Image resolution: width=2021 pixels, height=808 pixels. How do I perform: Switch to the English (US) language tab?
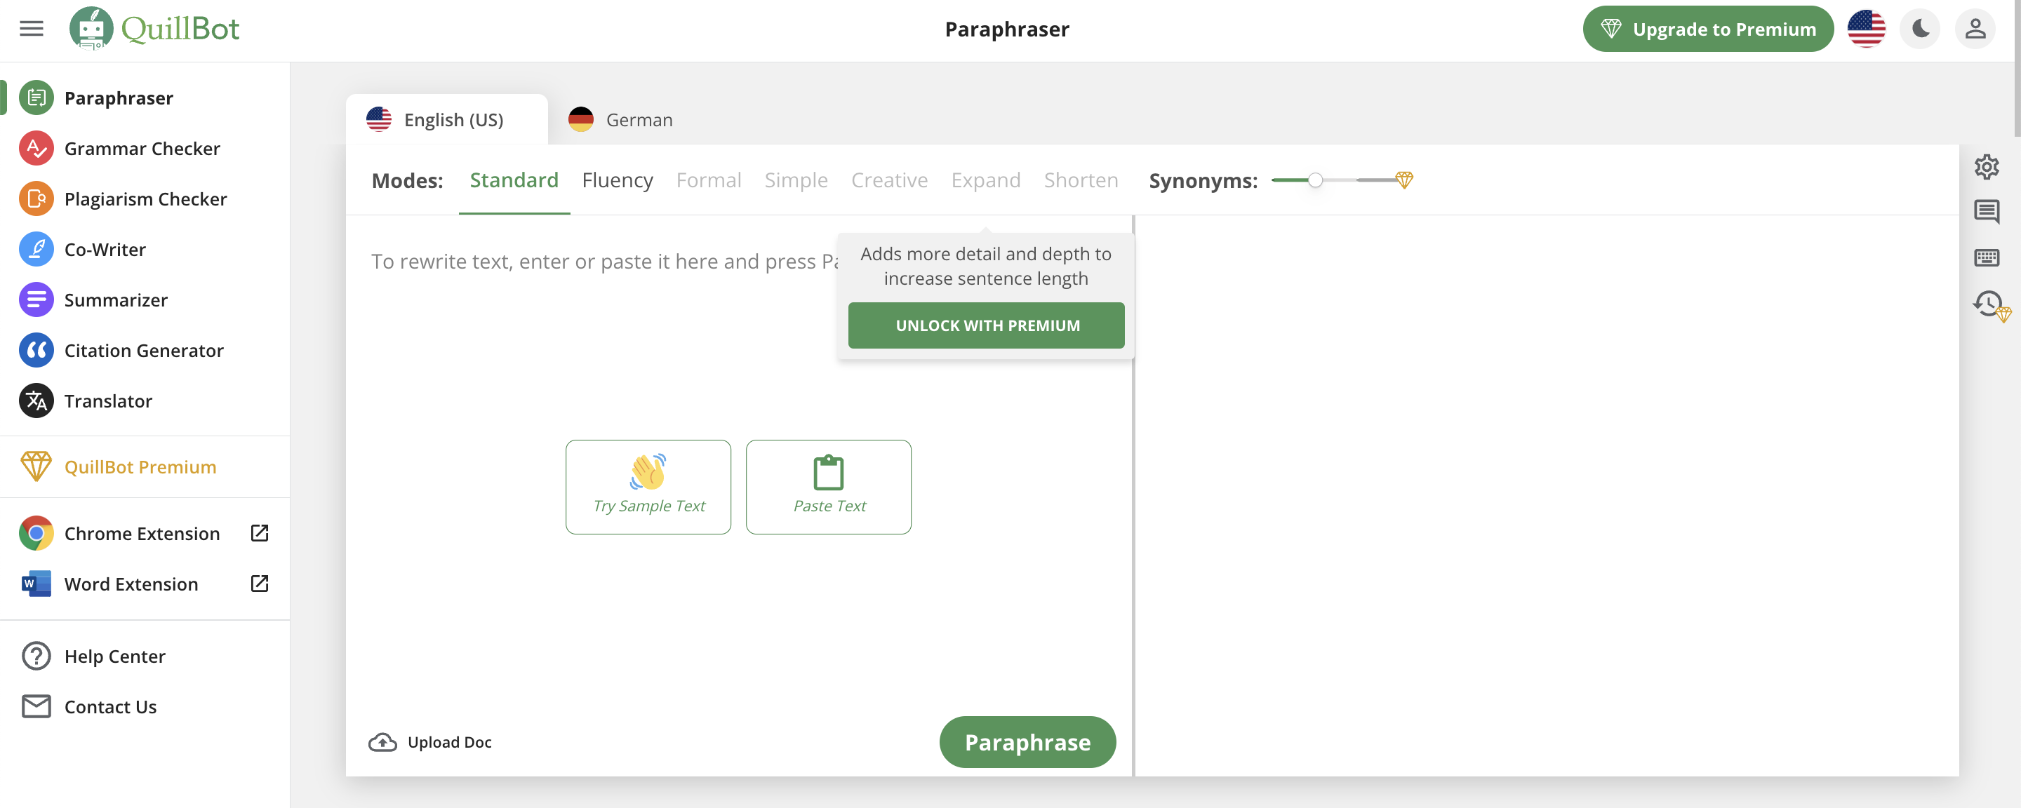446,120
